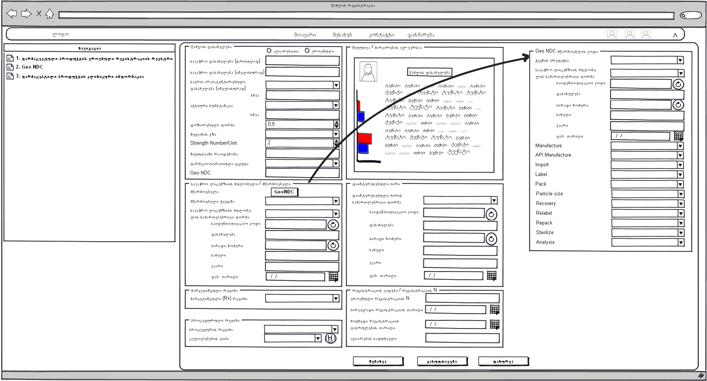The image size is (707, 381).
Task: Click the GeoNDC button
Action: click(284, 192)
